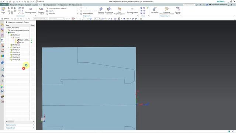Select Неиспользуемые элементы in the tree
This screenshot has width=236, height=133.
tap(18, 30)
